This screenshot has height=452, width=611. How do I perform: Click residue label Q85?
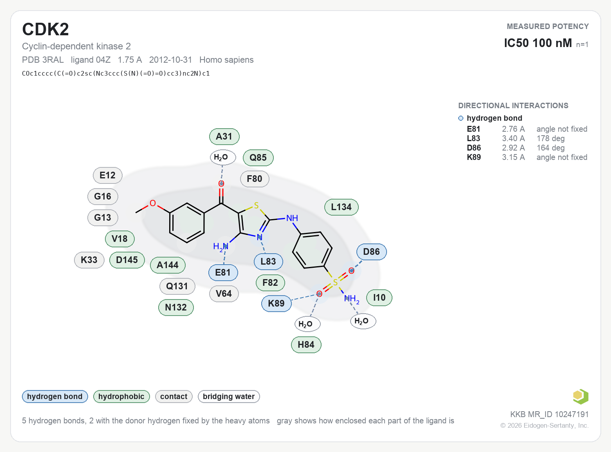[258, 158]
